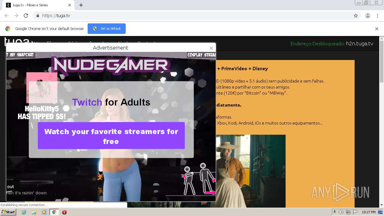Click the '+ PrimeVideo + Disney' heading text

[242, 69]
